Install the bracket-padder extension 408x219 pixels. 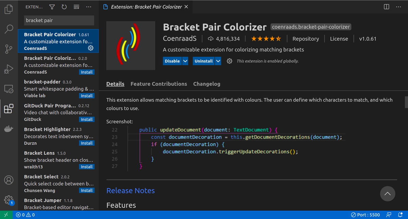tap(87, 95)
